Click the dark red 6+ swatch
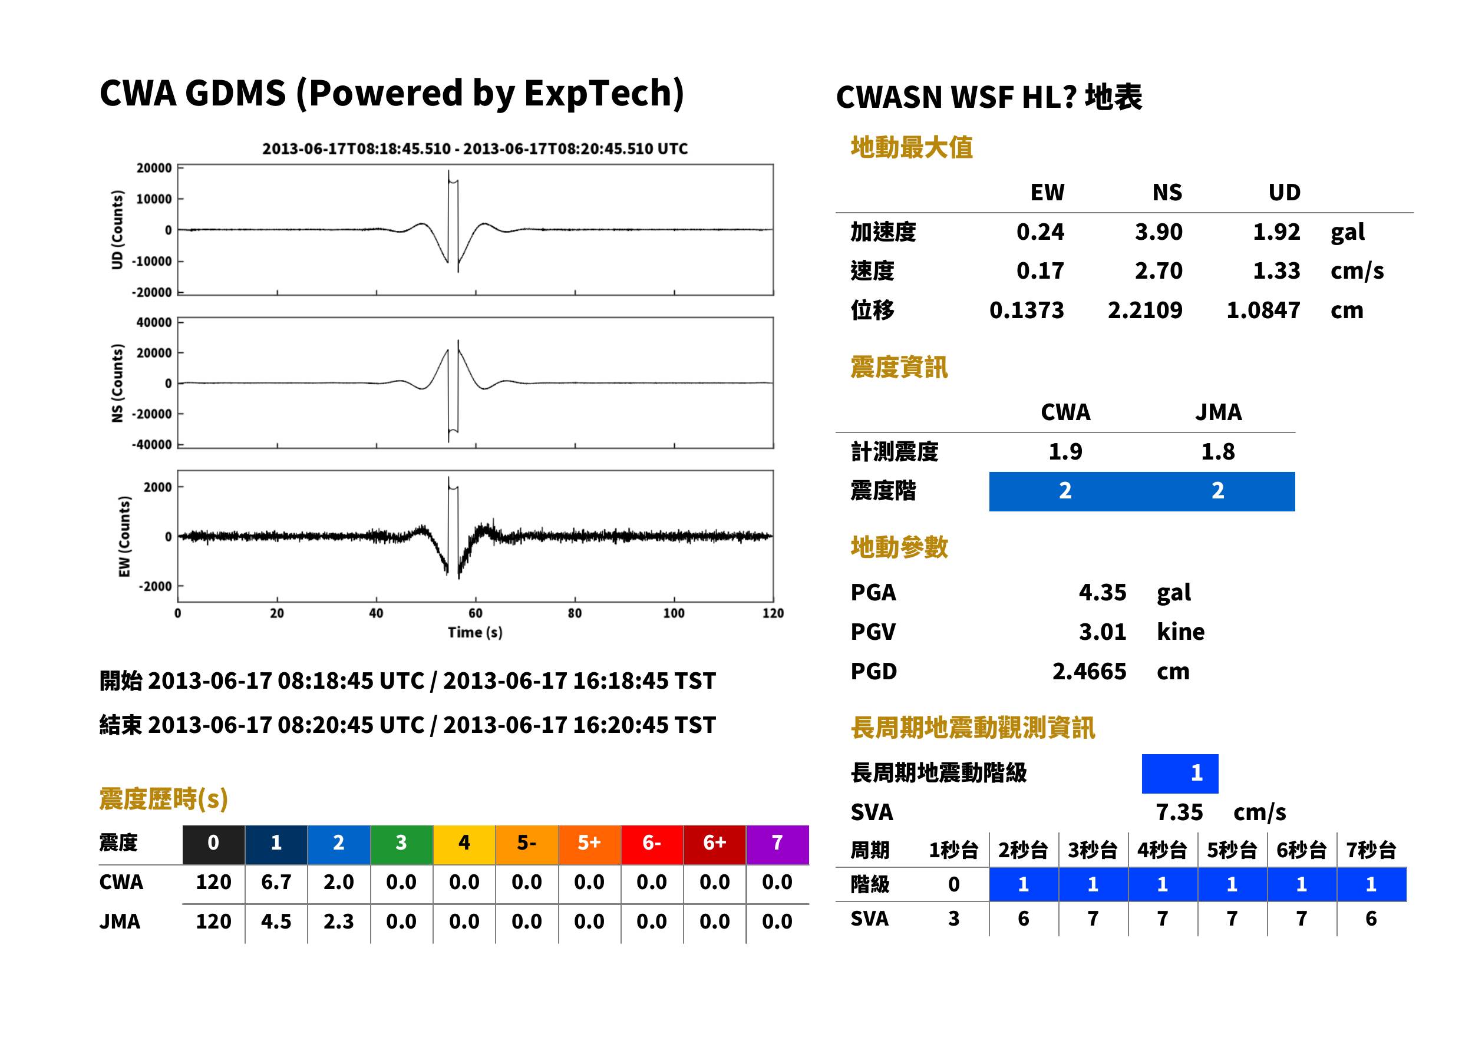 tap(714, 844)
